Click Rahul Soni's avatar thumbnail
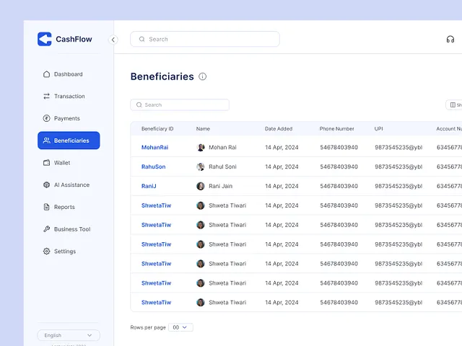462x346 pixels. click(201, 167)
